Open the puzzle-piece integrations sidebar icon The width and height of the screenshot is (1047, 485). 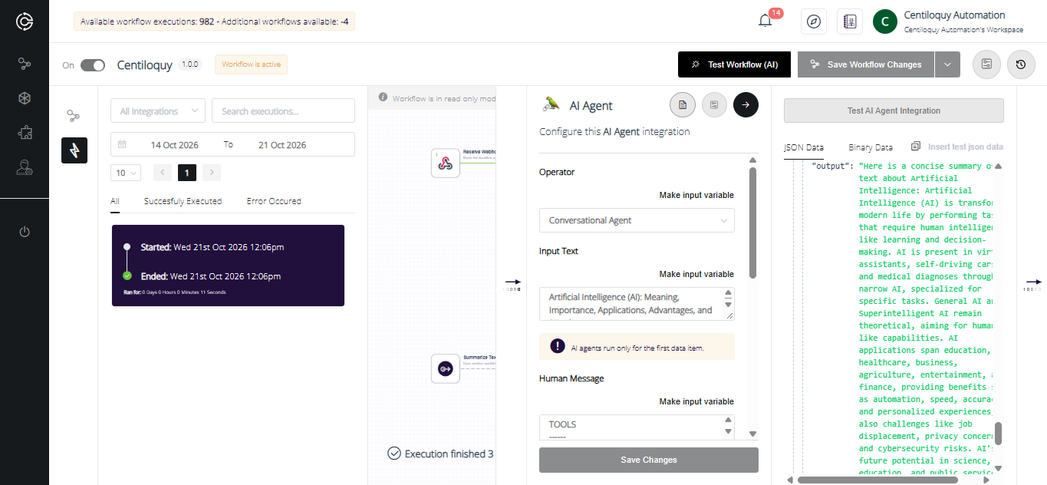tap(25, 133)
